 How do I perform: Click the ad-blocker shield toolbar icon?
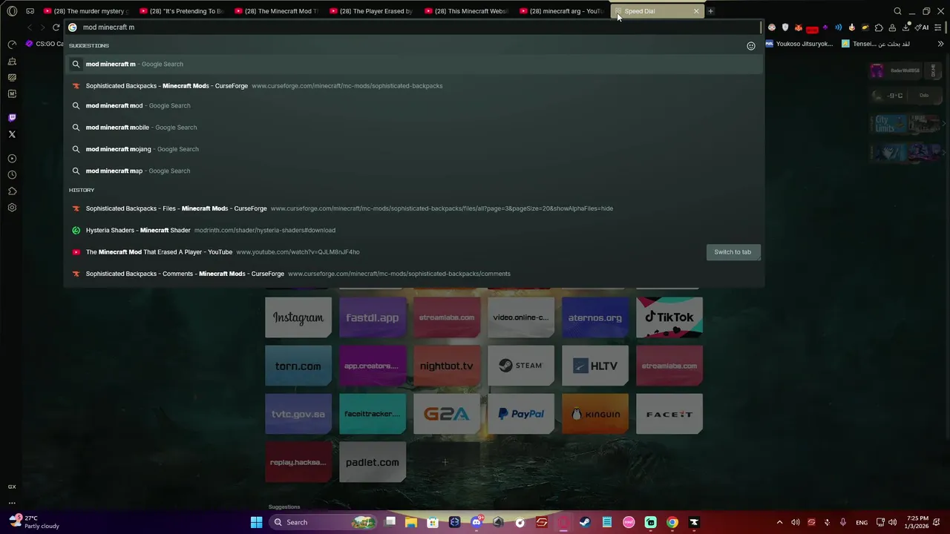click(x=785, y=27)
